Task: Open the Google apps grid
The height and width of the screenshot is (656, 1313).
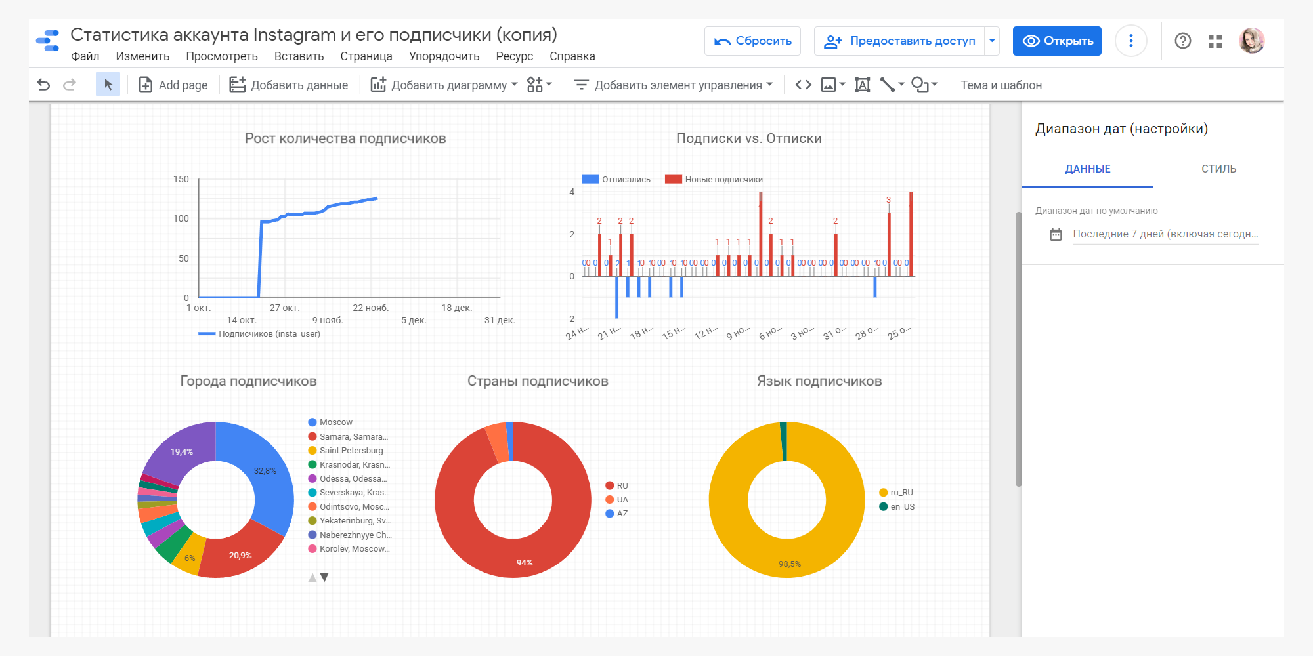Action: (x=1215, y=41)
